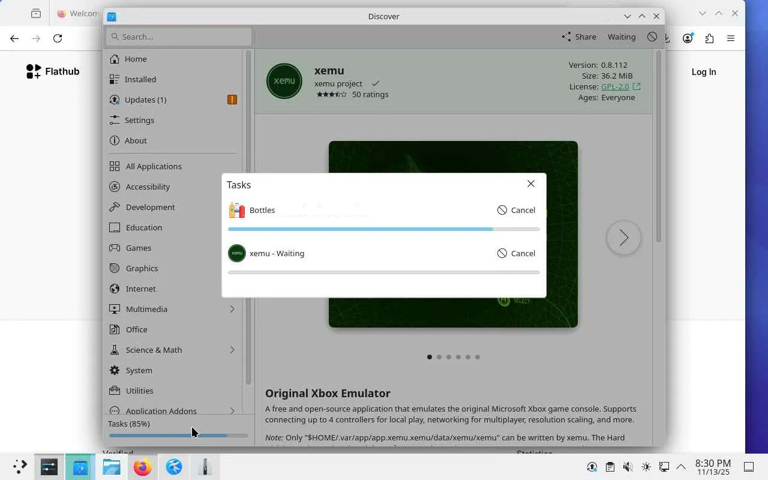The image size is (768, 480).
Task: Open Firefox extensions puzzle icon
Action: click(x=709, y=38)
